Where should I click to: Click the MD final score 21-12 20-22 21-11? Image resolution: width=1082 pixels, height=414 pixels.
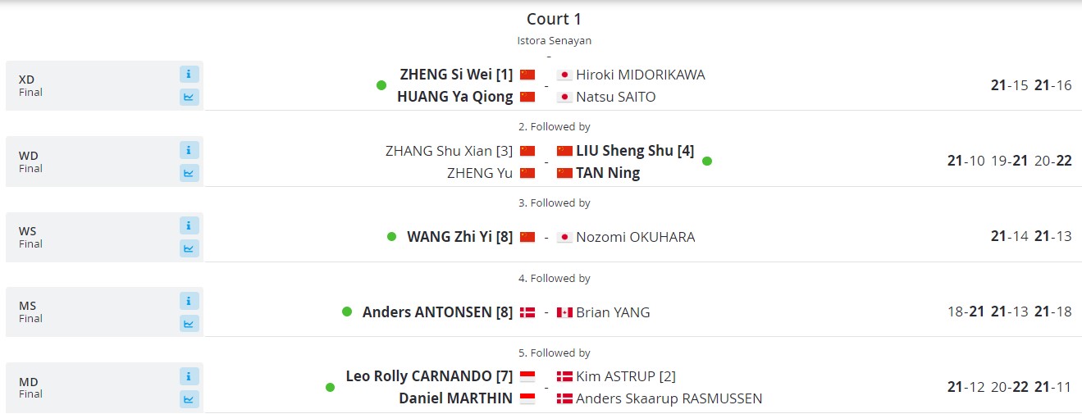1009,387
